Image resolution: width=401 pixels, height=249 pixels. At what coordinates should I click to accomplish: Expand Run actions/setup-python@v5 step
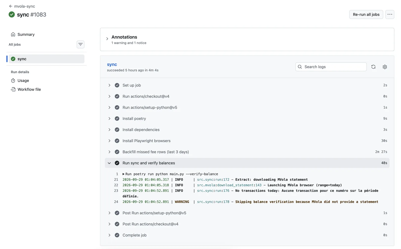coord(247,107)
